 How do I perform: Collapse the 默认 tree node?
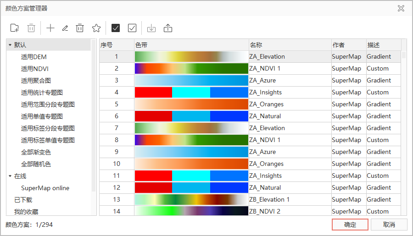10,45
